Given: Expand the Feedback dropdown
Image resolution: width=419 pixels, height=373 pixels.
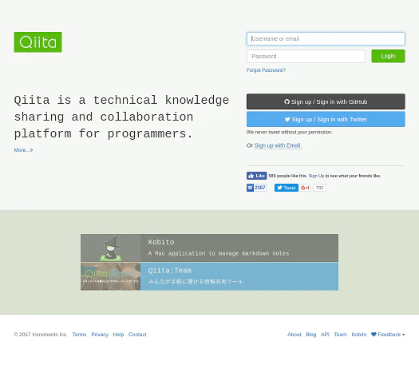Looking at the screenshot, I should pos(388,335).
